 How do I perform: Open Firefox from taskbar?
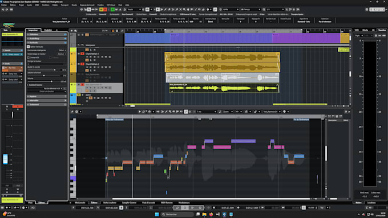(211, 214)
